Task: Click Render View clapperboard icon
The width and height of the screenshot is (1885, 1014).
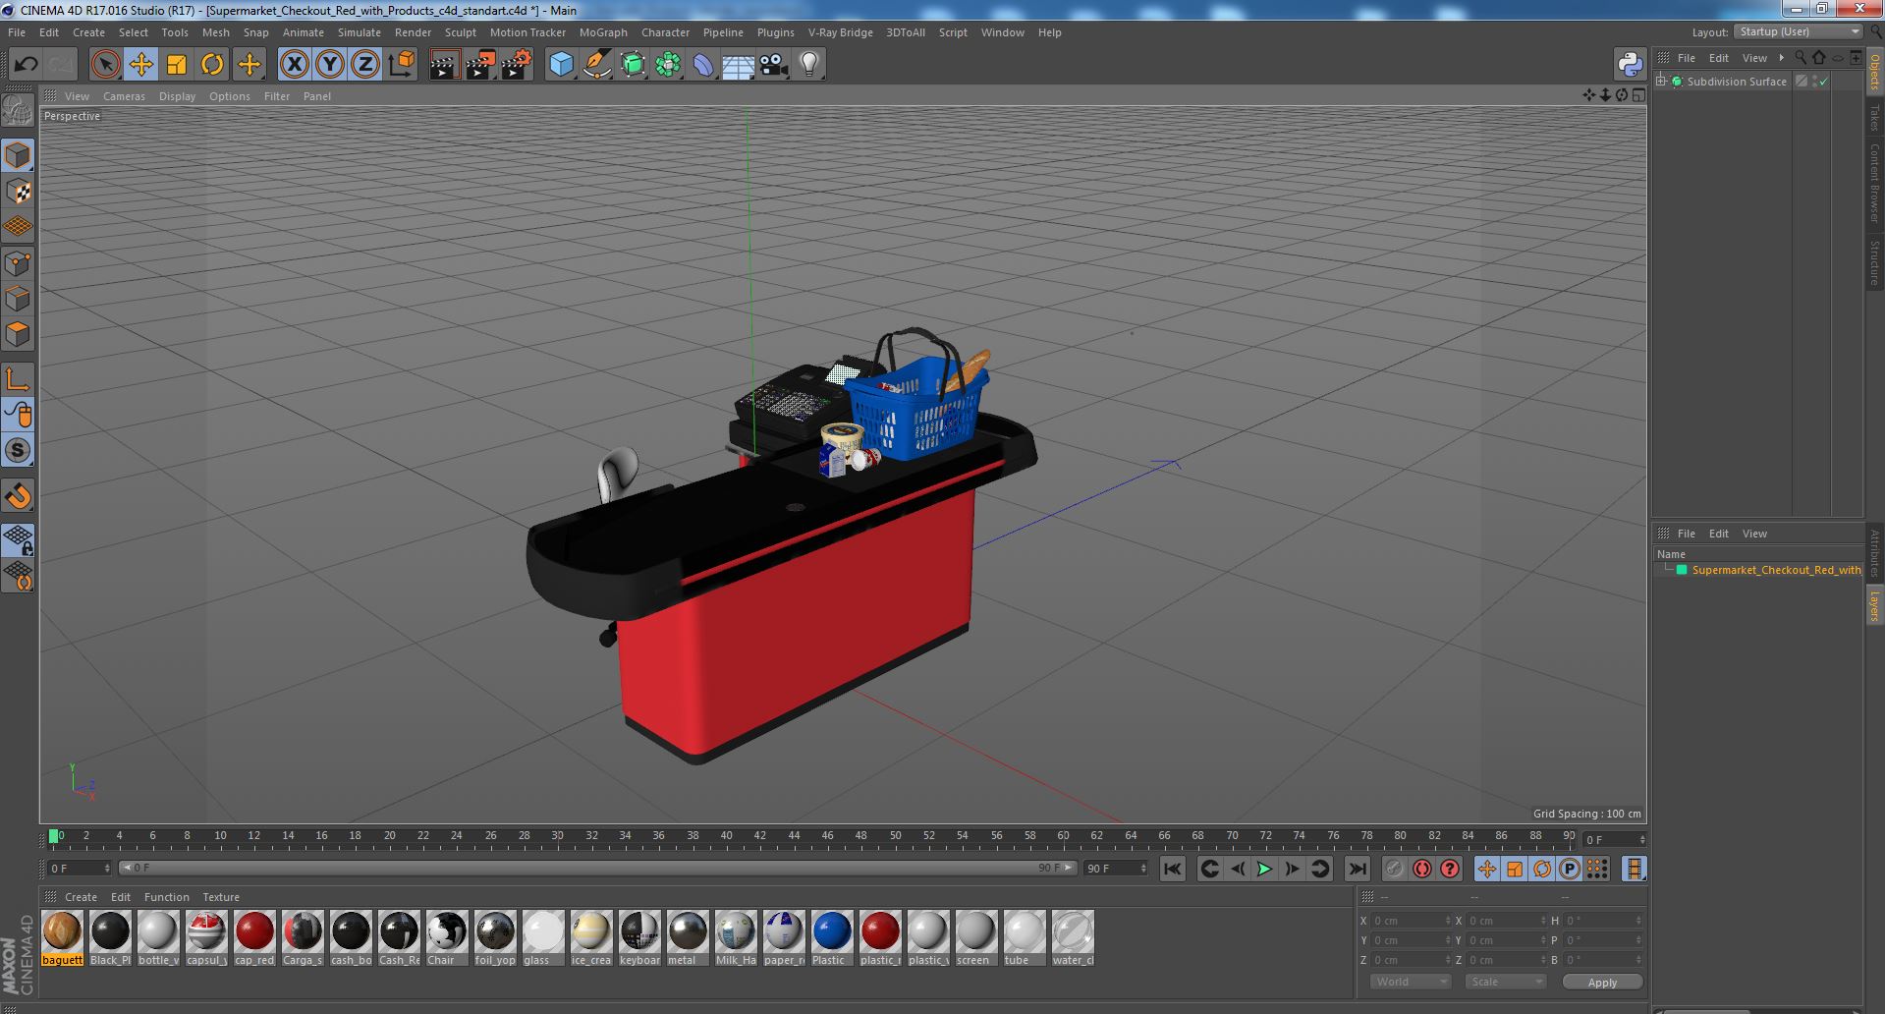Action: [444, 65]
